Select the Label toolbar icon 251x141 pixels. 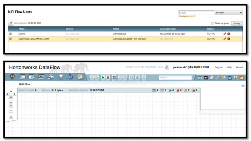(80, 77)
